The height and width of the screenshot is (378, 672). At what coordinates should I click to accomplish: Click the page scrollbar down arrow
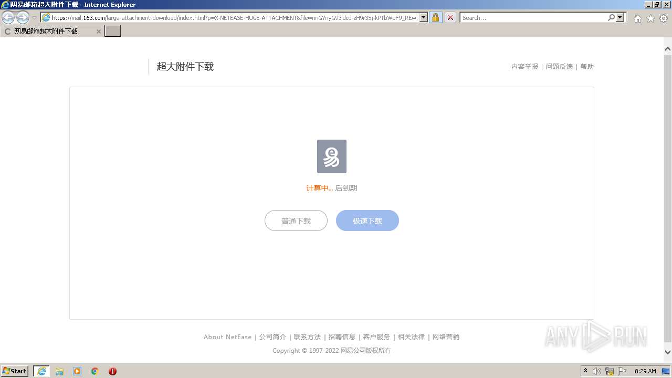[x=668, y=352]
